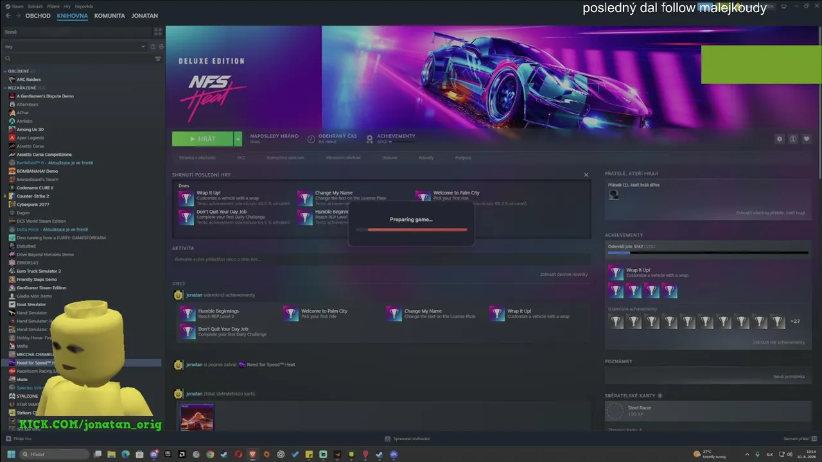Click the ARC Raiders game icon
The height and width of the screenshot is (462, 822).
12,80
